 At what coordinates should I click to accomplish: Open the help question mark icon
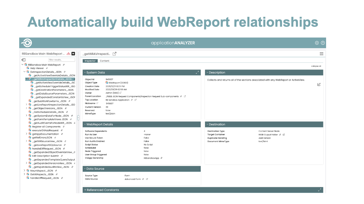(323, 43)
